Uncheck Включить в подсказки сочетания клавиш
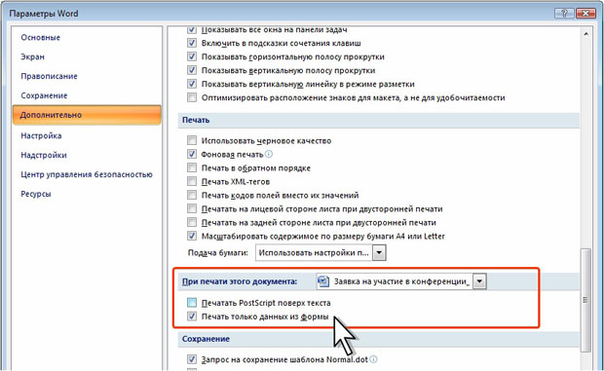 click(192, 43)
